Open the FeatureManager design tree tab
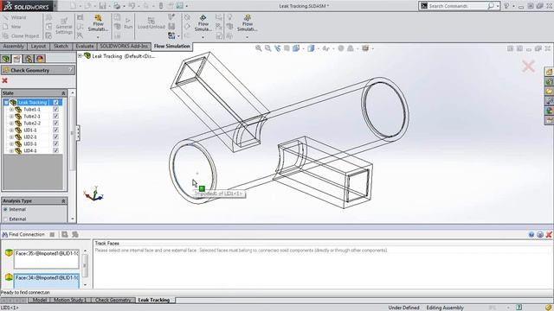The width and height of the screenshot is (554, 311). 6,59
